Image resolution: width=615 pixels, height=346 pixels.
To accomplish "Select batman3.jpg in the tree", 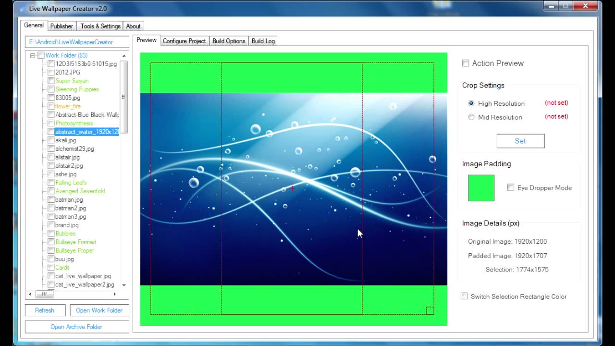I will pyautogui.click(x=71, y=217).
